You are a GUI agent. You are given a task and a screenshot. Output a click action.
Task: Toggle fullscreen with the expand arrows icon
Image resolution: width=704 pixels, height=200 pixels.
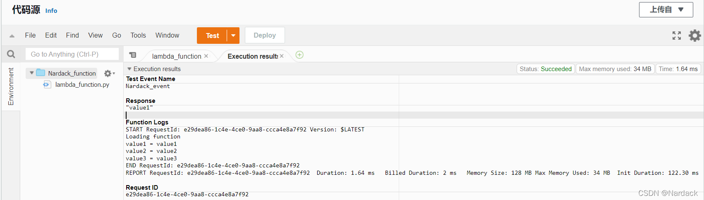coord(676,36)
